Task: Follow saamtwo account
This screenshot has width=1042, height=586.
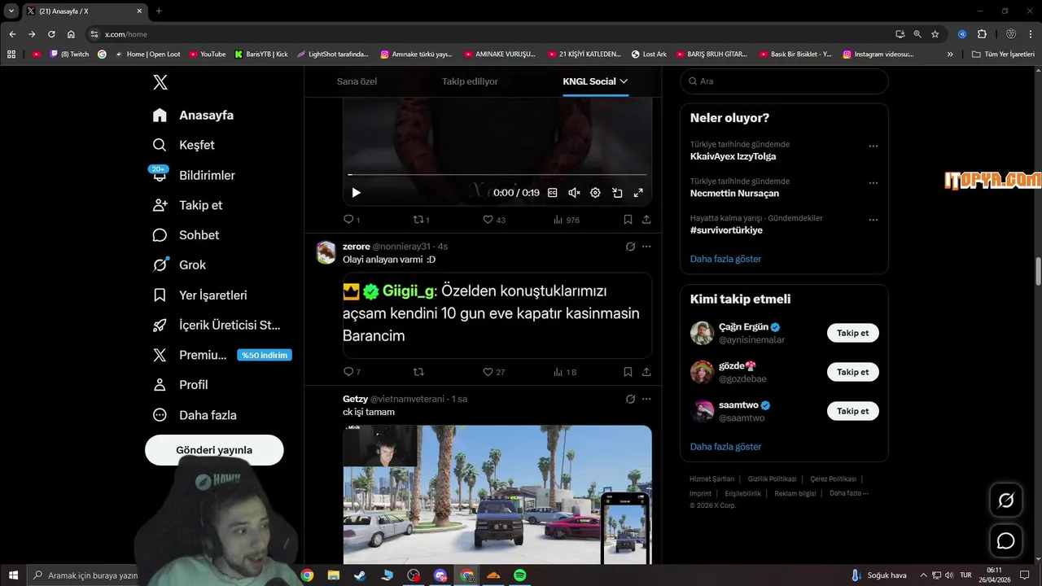Action: click(x=853, y=411)
